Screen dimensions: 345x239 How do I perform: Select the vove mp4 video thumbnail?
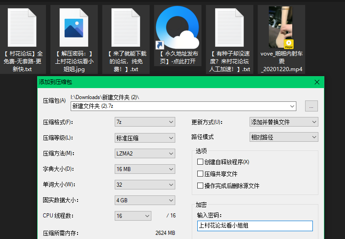(281, 28)
